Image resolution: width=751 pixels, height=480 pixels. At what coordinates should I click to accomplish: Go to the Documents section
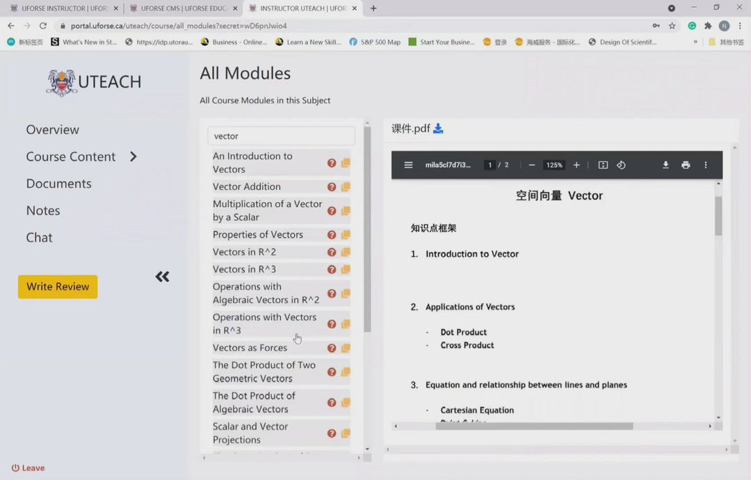tap(58, 183)
